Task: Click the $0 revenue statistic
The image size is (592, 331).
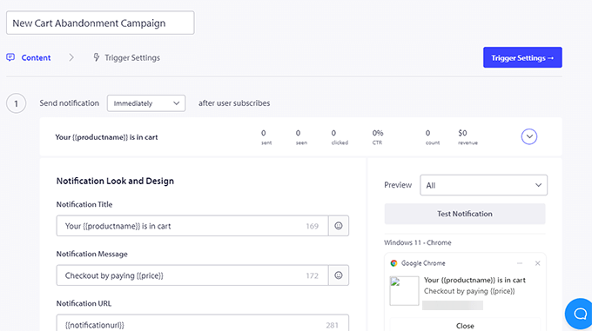Action: (x=468, y=137)
